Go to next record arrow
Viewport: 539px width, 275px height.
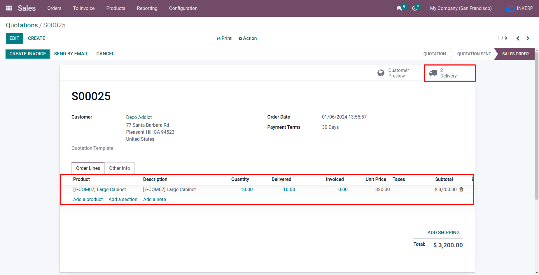pos(528,38)
